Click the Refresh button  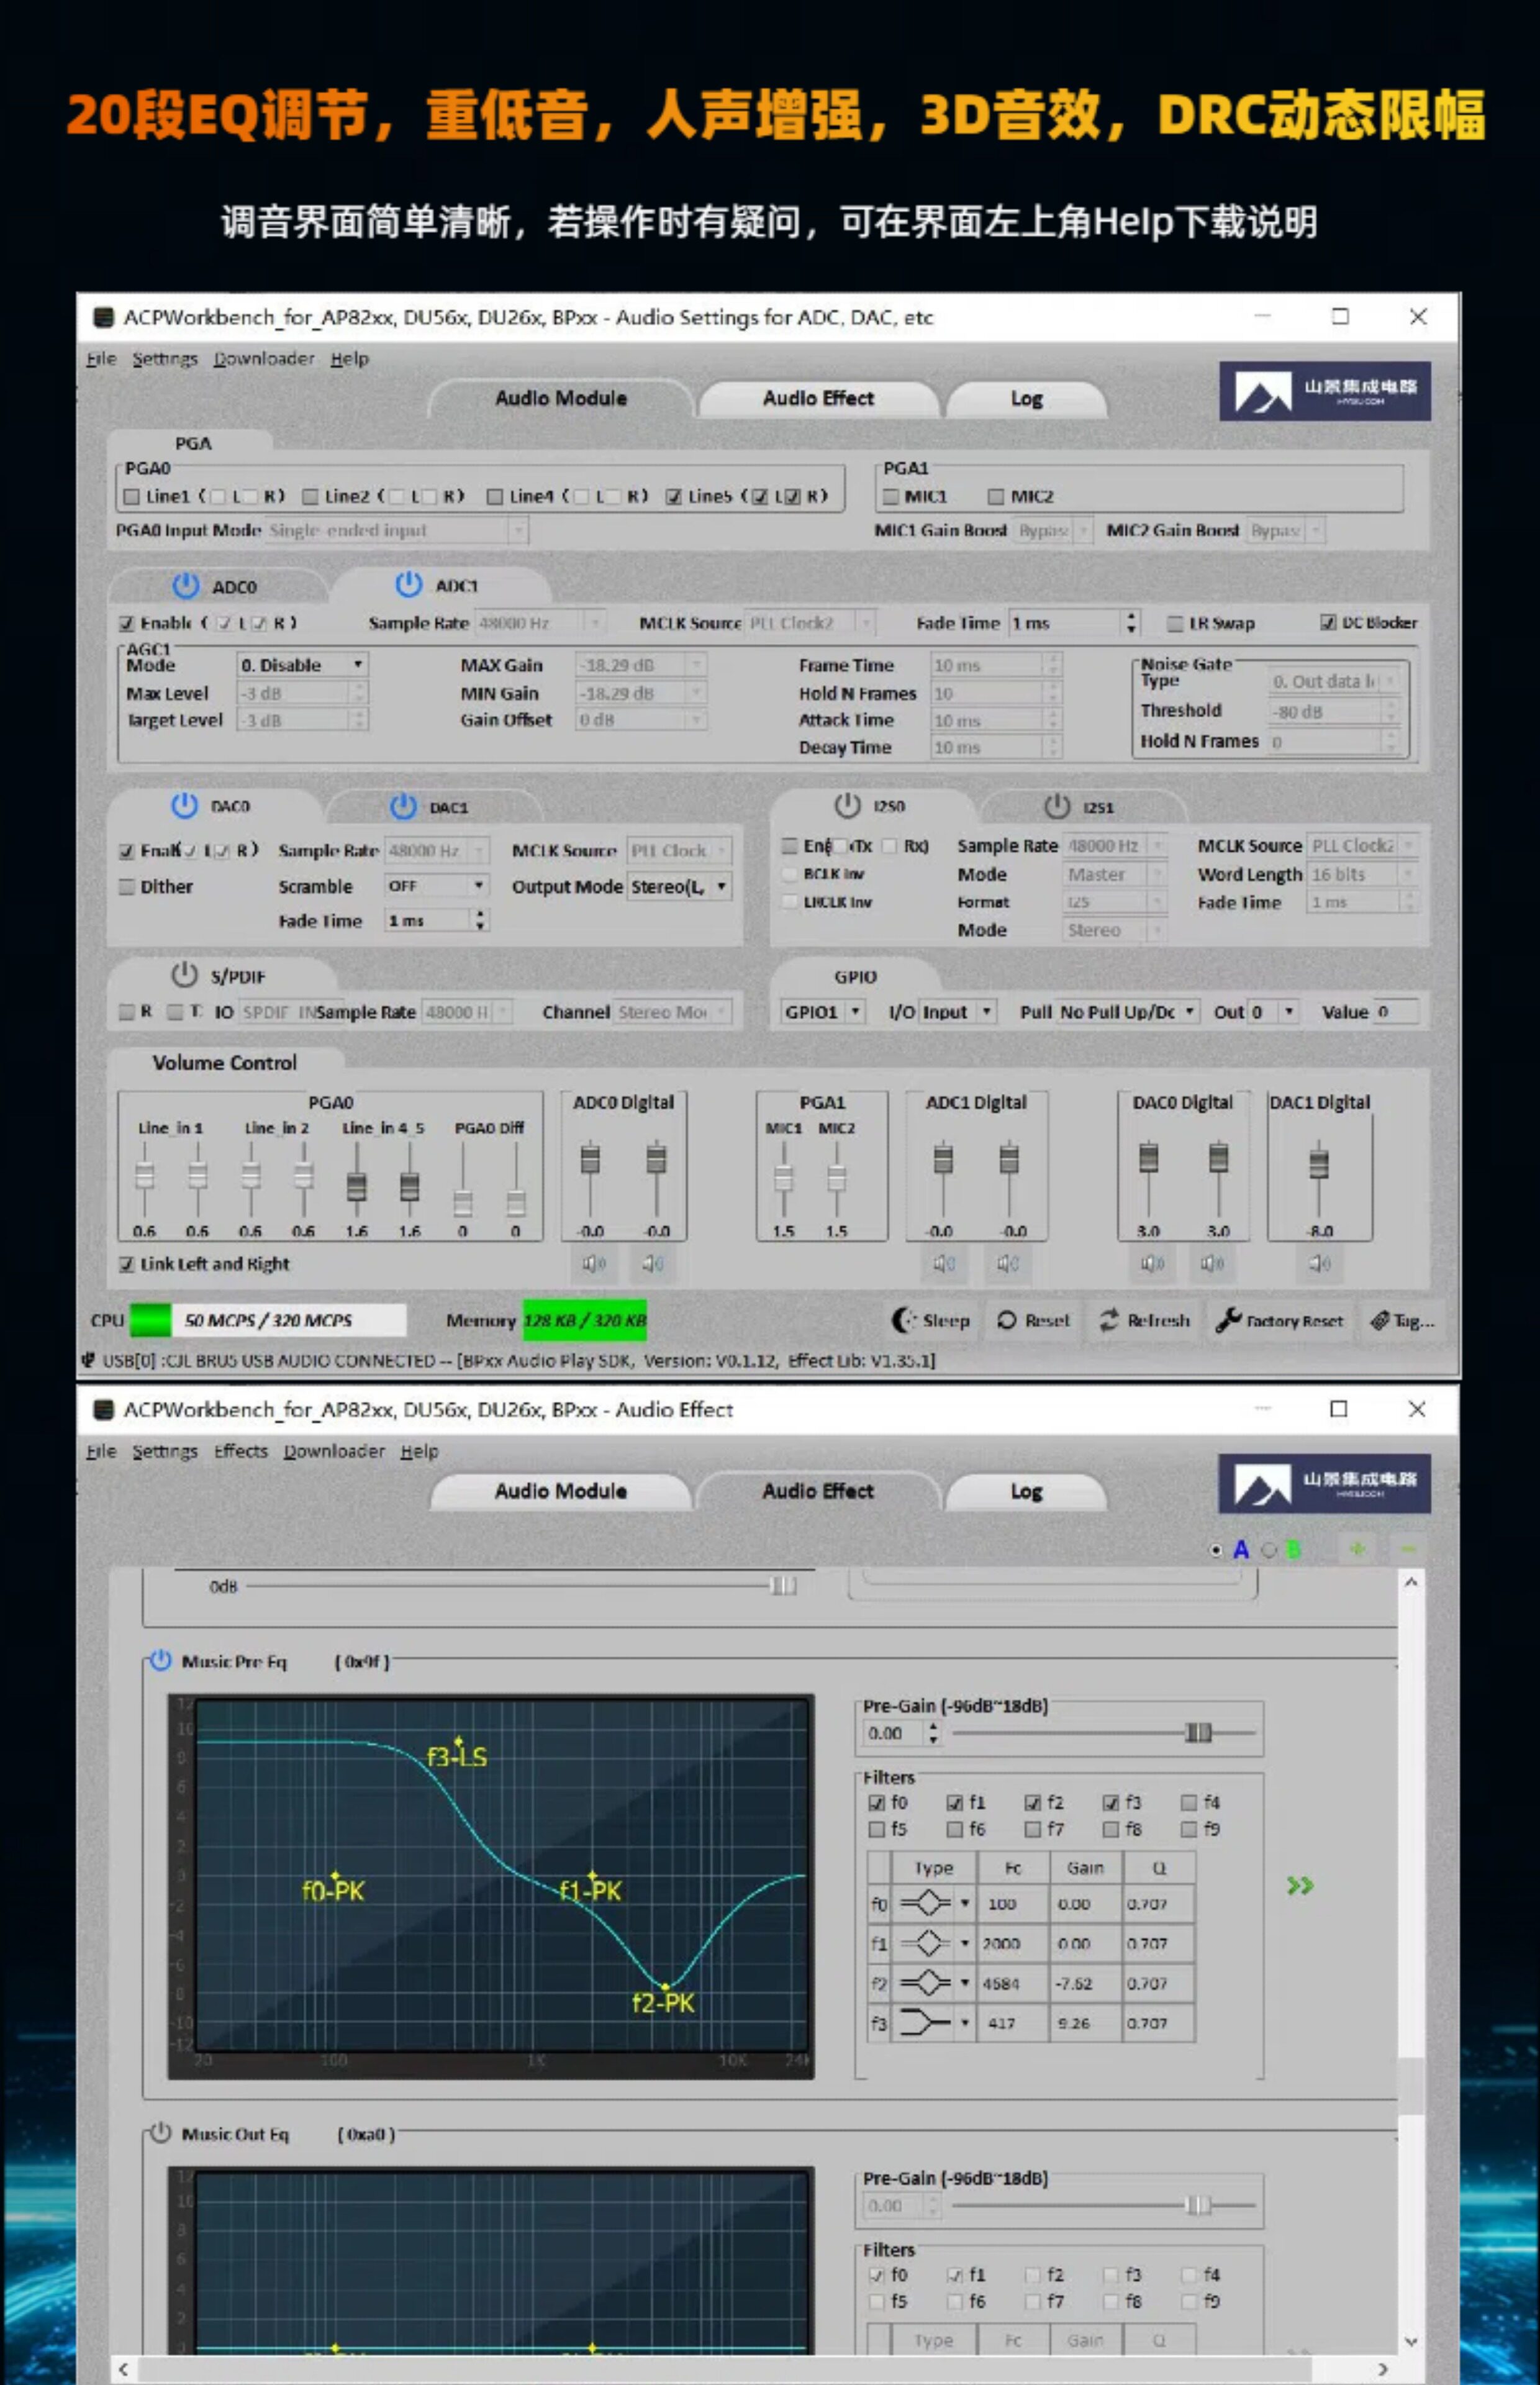(1144, 1320)
